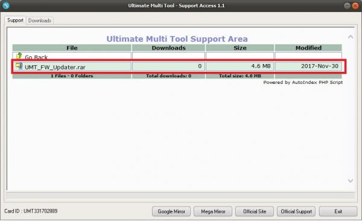Switch to the Support tab
The image size is (362, 224).
(15, 21)
